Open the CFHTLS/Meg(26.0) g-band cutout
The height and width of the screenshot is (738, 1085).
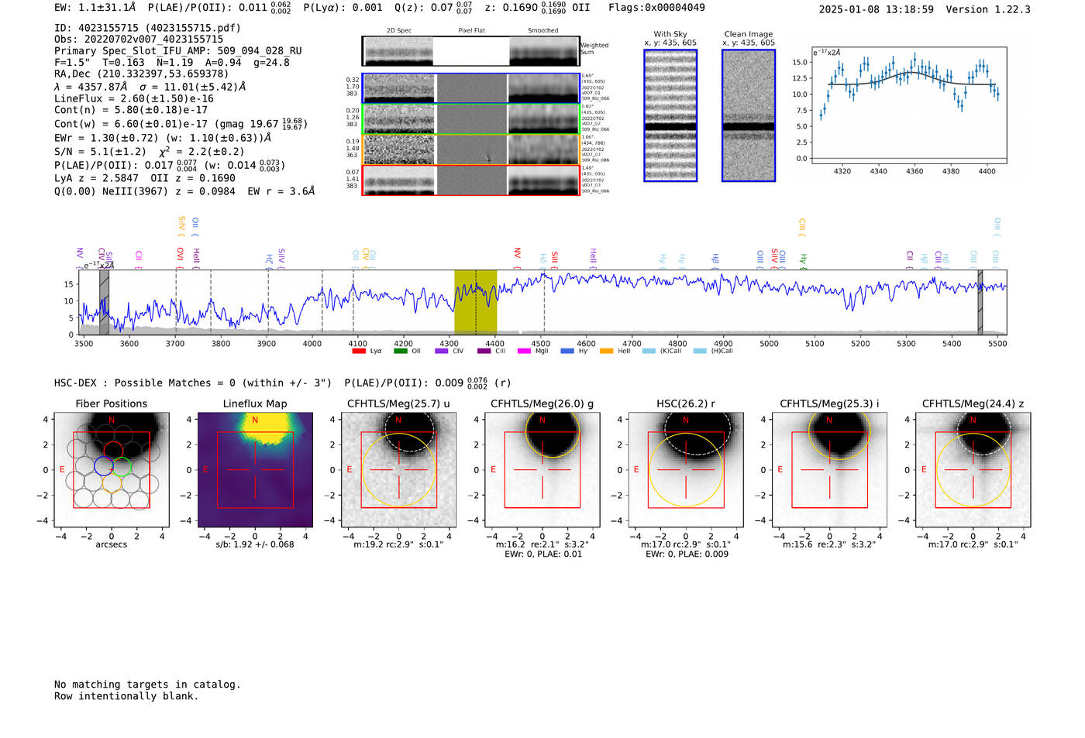point(542,469)
